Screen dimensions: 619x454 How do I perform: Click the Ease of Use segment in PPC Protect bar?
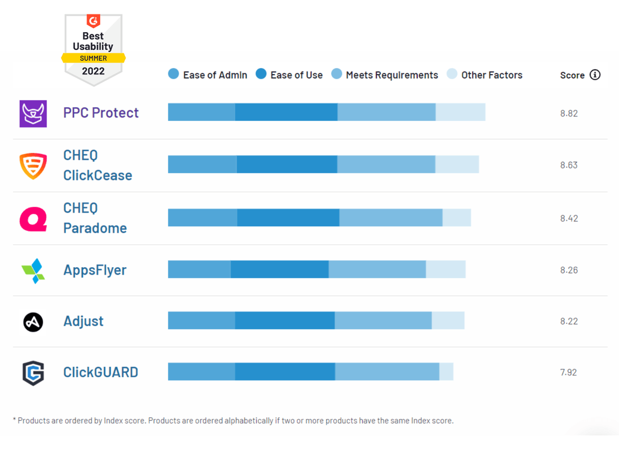point(286,112)
